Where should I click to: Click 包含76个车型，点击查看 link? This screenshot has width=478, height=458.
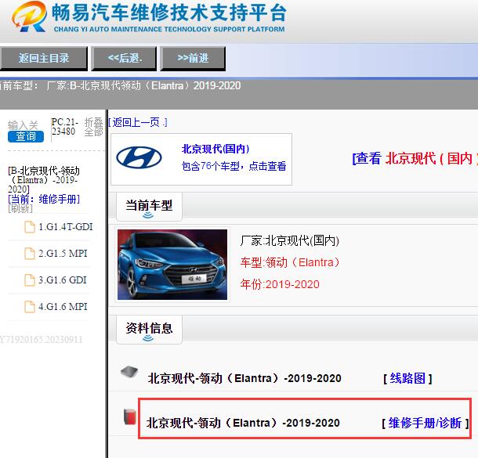click(x=234, y=166)
